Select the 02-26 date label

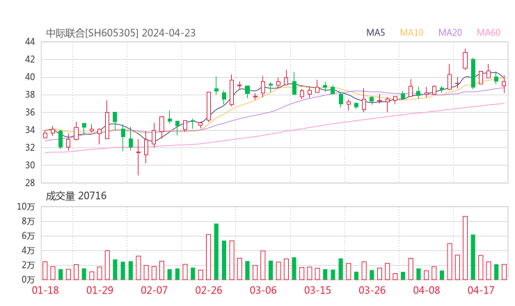[x=209, y=290]
